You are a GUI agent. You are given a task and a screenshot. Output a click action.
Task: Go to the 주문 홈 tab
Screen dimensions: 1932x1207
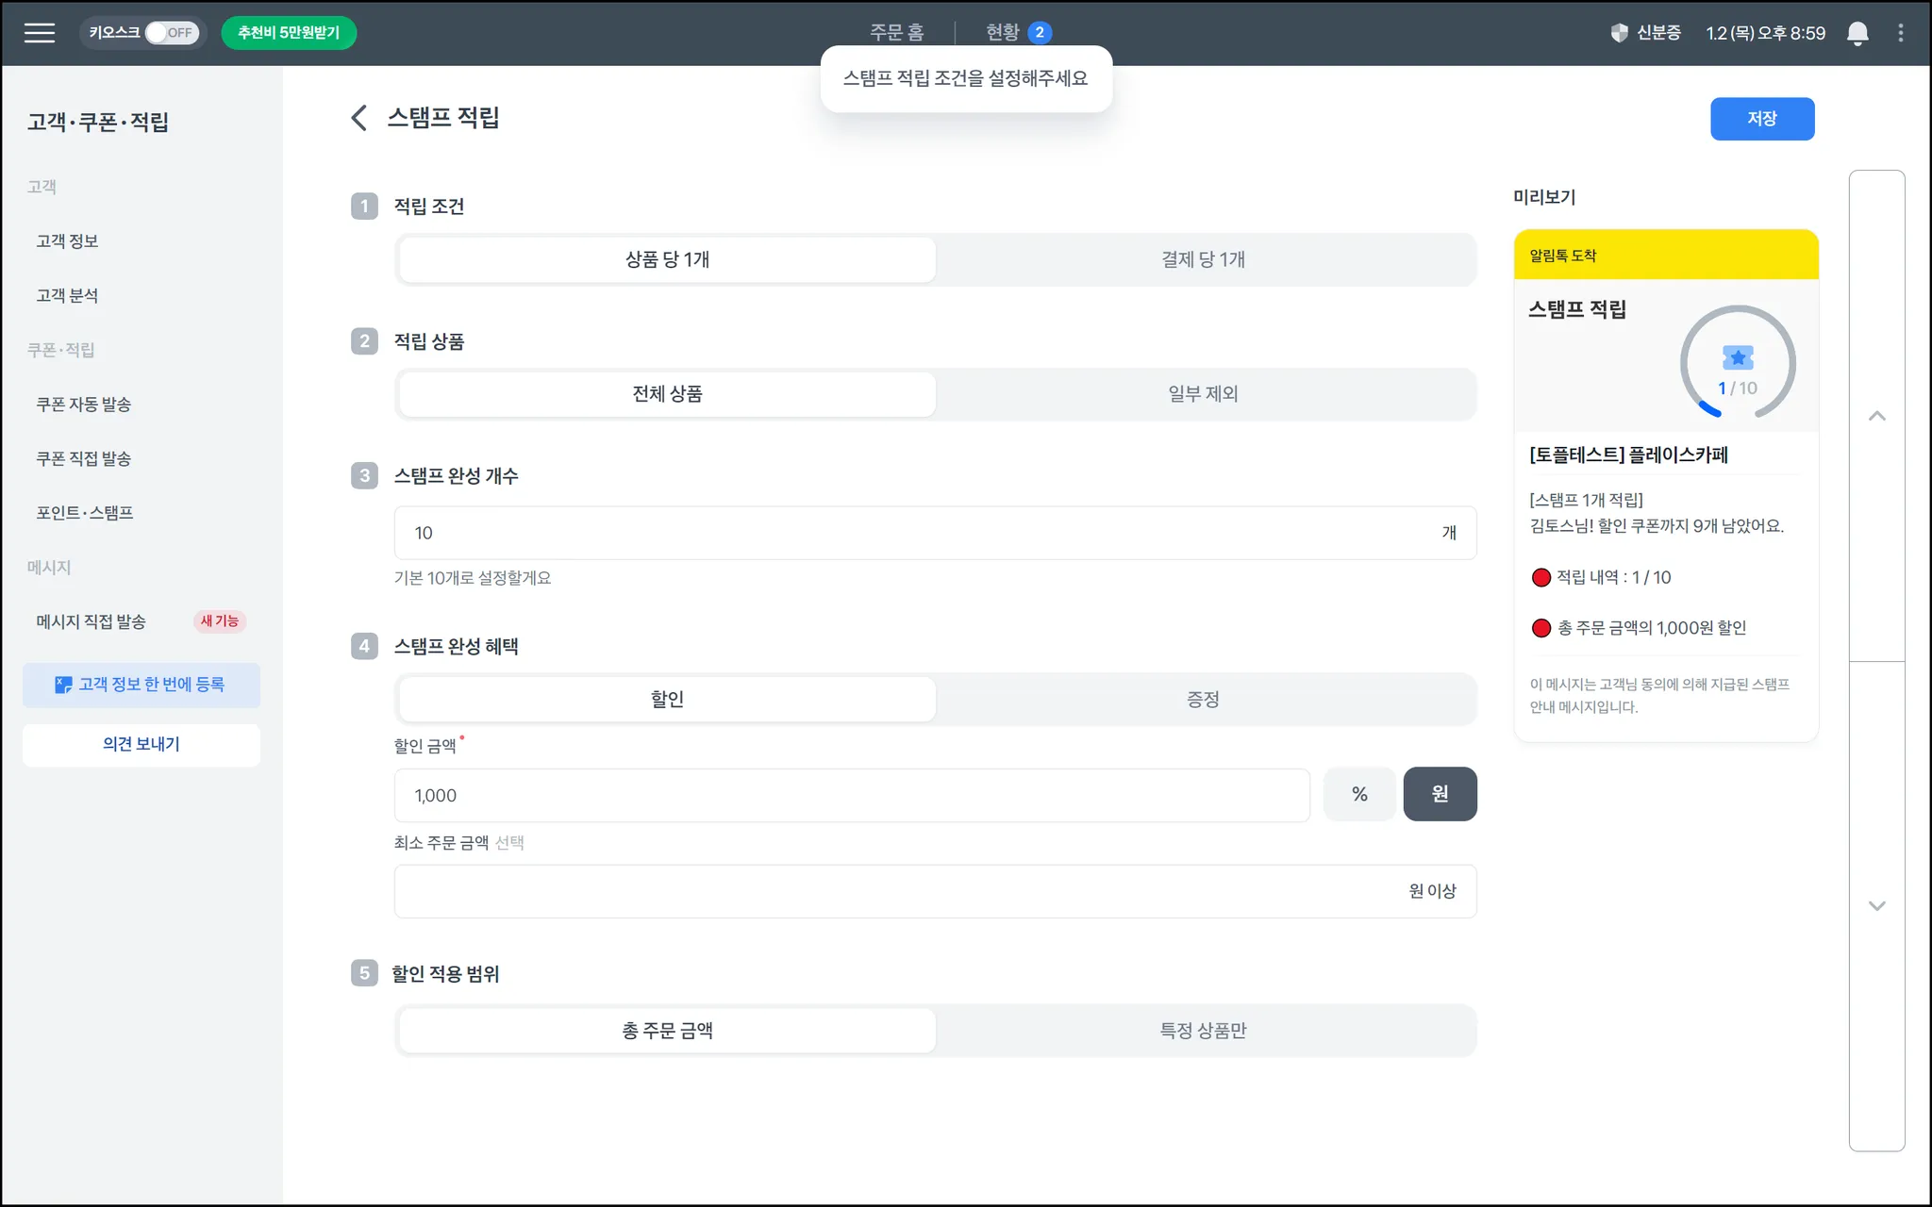coord(896,33)
